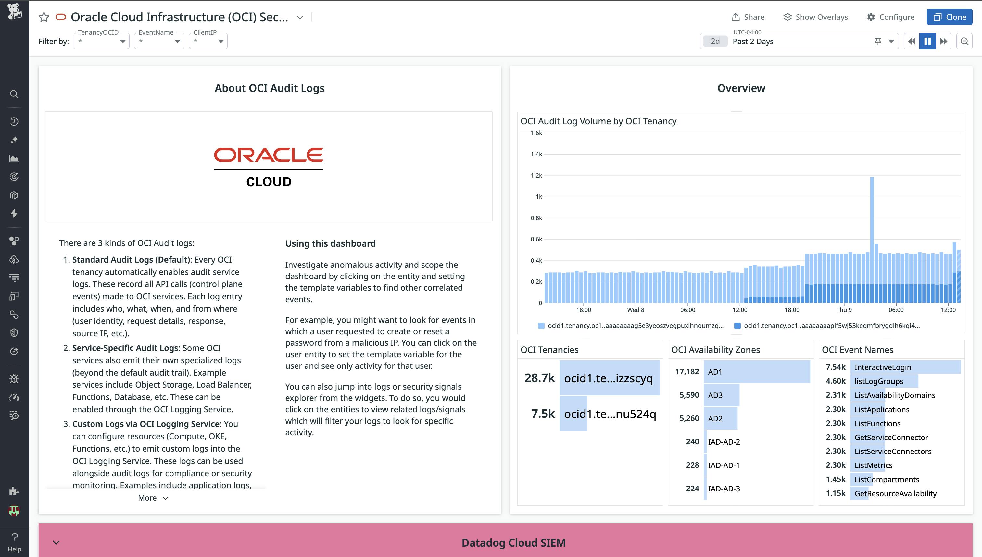Pause the dashboard live data updates
This screenshot has width=982, height=557.
(927, 41)
